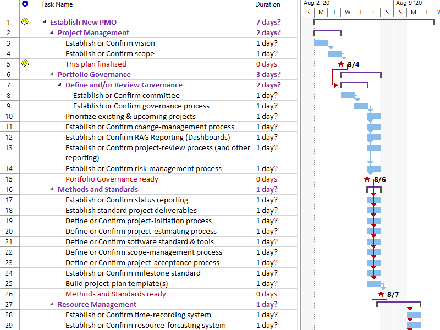The width and height of the screenshot is (440, 330).
Task: Collapse the Project Management task group
Action: [51, 32]
